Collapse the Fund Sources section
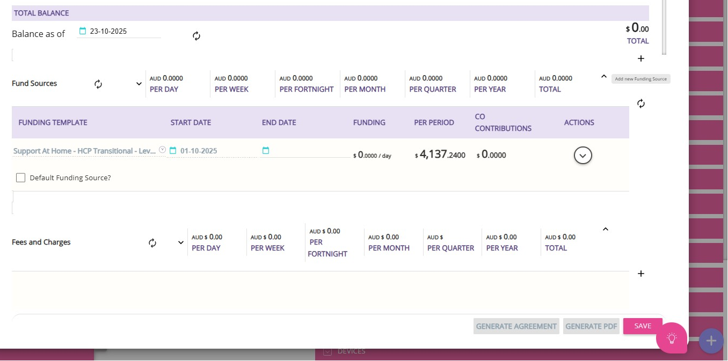Image resolution: width=728 pixels, height=361 pixels. (x=603, y=77)
